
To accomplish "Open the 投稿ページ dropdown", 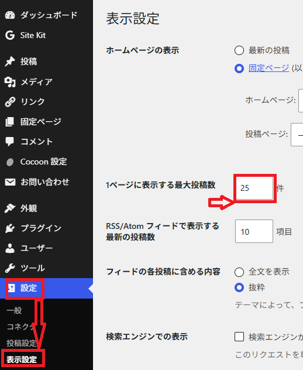I will tap(297, 135).
